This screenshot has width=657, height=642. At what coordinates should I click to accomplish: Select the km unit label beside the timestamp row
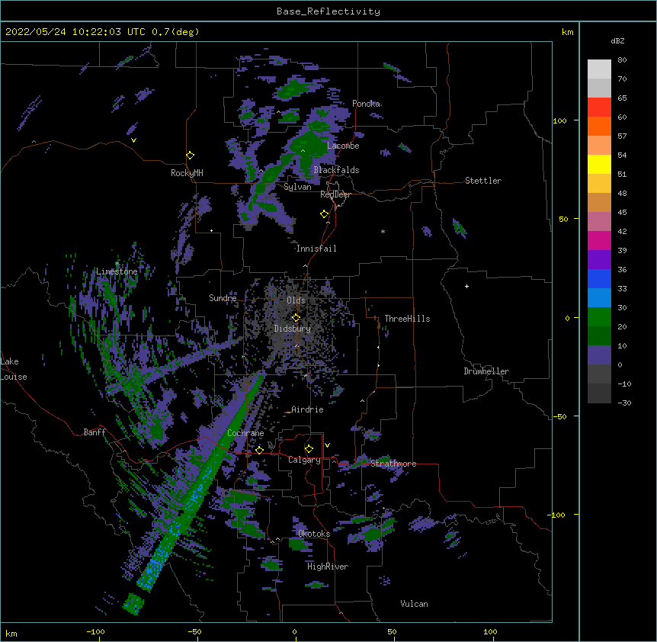567,32
